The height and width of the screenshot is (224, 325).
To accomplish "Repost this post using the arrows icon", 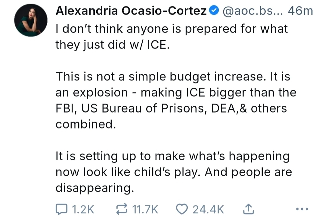I will (122, 209).
